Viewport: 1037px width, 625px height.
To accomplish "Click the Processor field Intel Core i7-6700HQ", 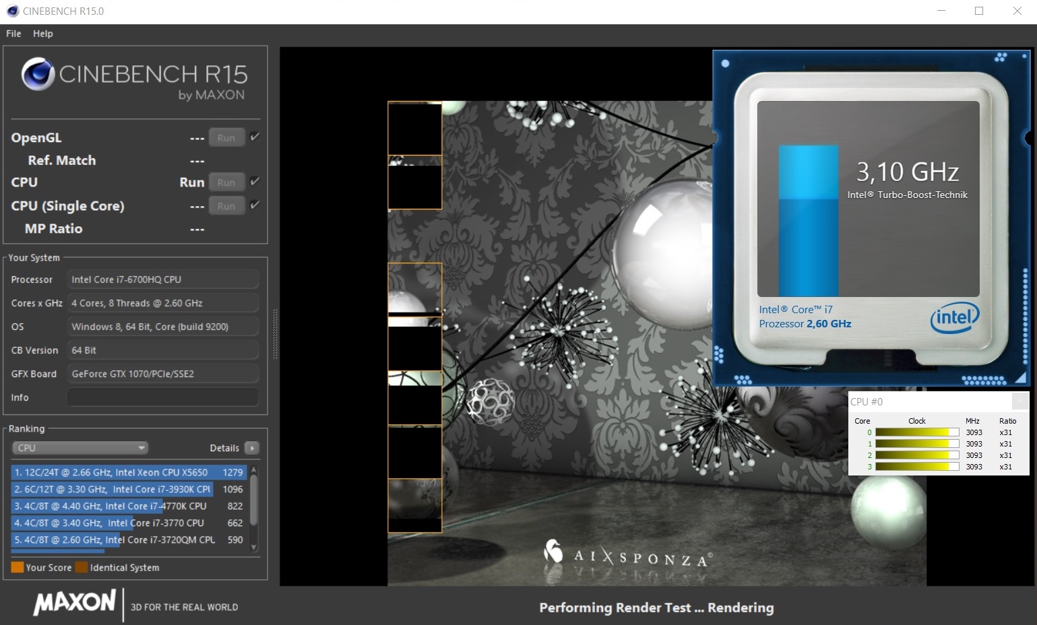I will coord(163,279).
